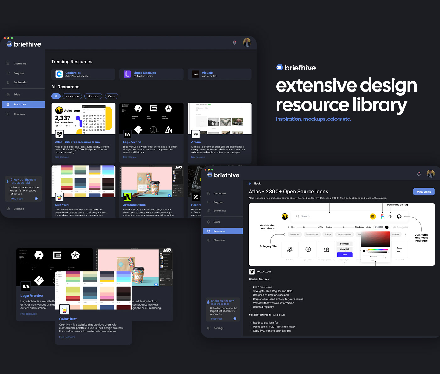Open 'Atlas - 2300 Open Source Icons' card title
Image resolution: width=440 pixels, height=374 pixels.
pos(77,142)
